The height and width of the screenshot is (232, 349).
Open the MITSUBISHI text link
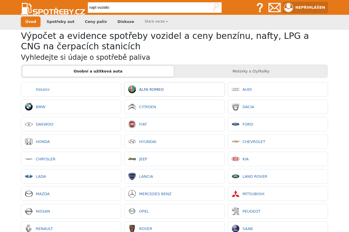(253, 194)
